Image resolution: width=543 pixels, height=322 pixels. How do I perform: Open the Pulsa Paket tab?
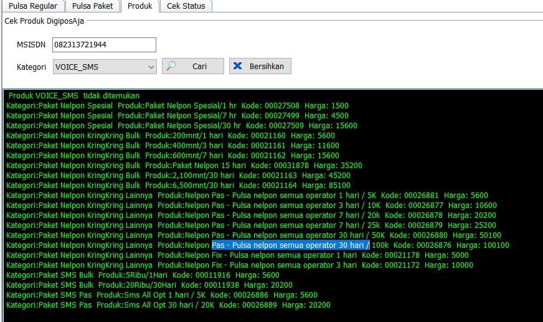(x=92, y=6)
